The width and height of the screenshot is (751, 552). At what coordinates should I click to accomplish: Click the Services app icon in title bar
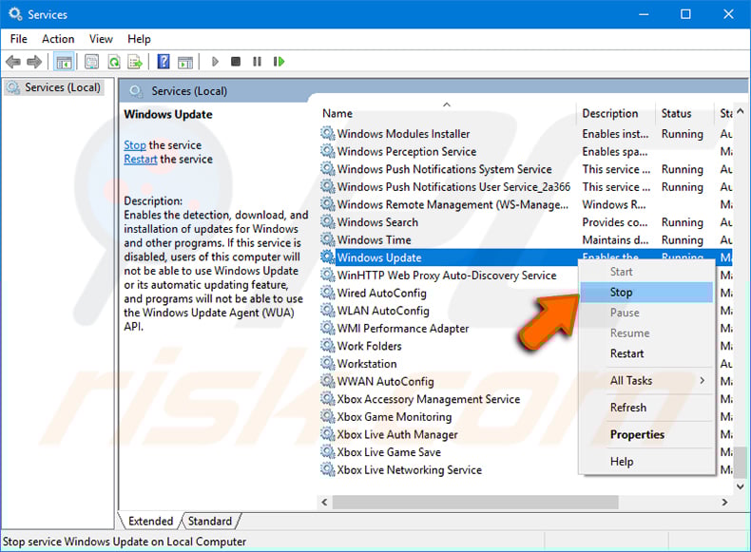coord(15,14)
